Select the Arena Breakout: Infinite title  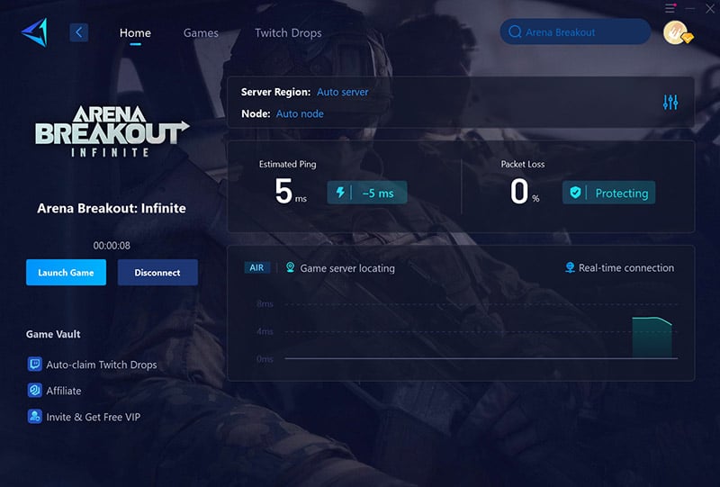(112, 209)
